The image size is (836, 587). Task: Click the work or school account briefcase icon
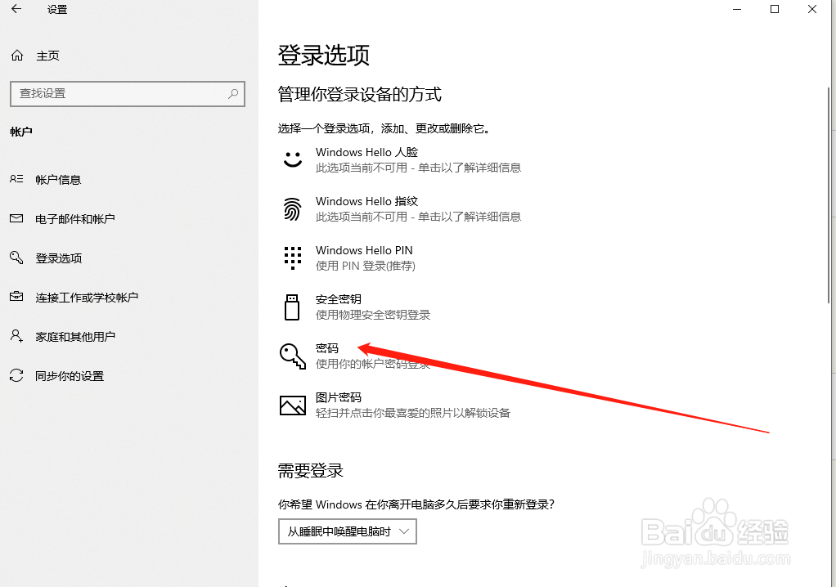(17, 297)
